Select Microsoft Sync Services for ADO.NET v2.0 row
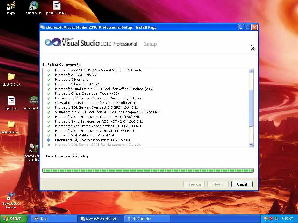 pyautogui.click(x=99, y=122)
